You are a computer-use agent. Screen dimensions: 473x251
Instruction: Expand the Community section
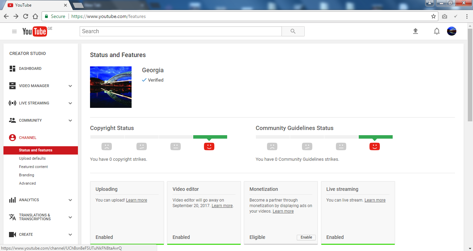pos(70,121)
